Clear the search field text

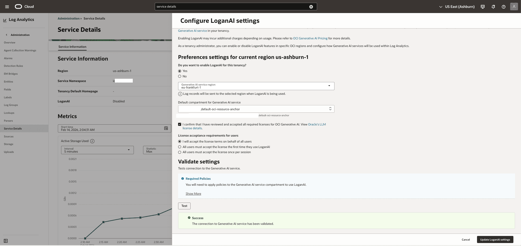[x=311, y=7]
